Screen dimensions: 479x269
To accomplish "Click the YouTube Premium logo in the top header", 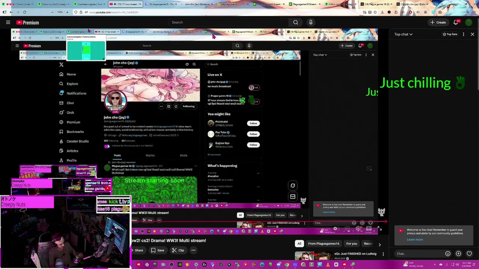I will tap(28, 22).
